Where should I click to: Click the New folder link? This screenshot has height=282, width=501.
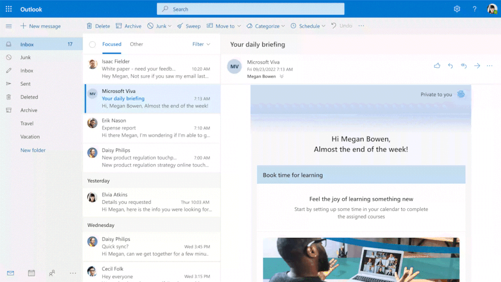(x=33, y=150)
